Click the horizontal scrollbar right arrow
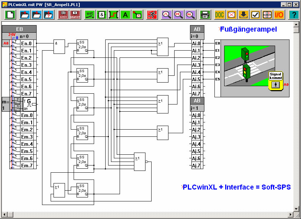The width and height of the screenshot is (301, 219). [290, 214]
